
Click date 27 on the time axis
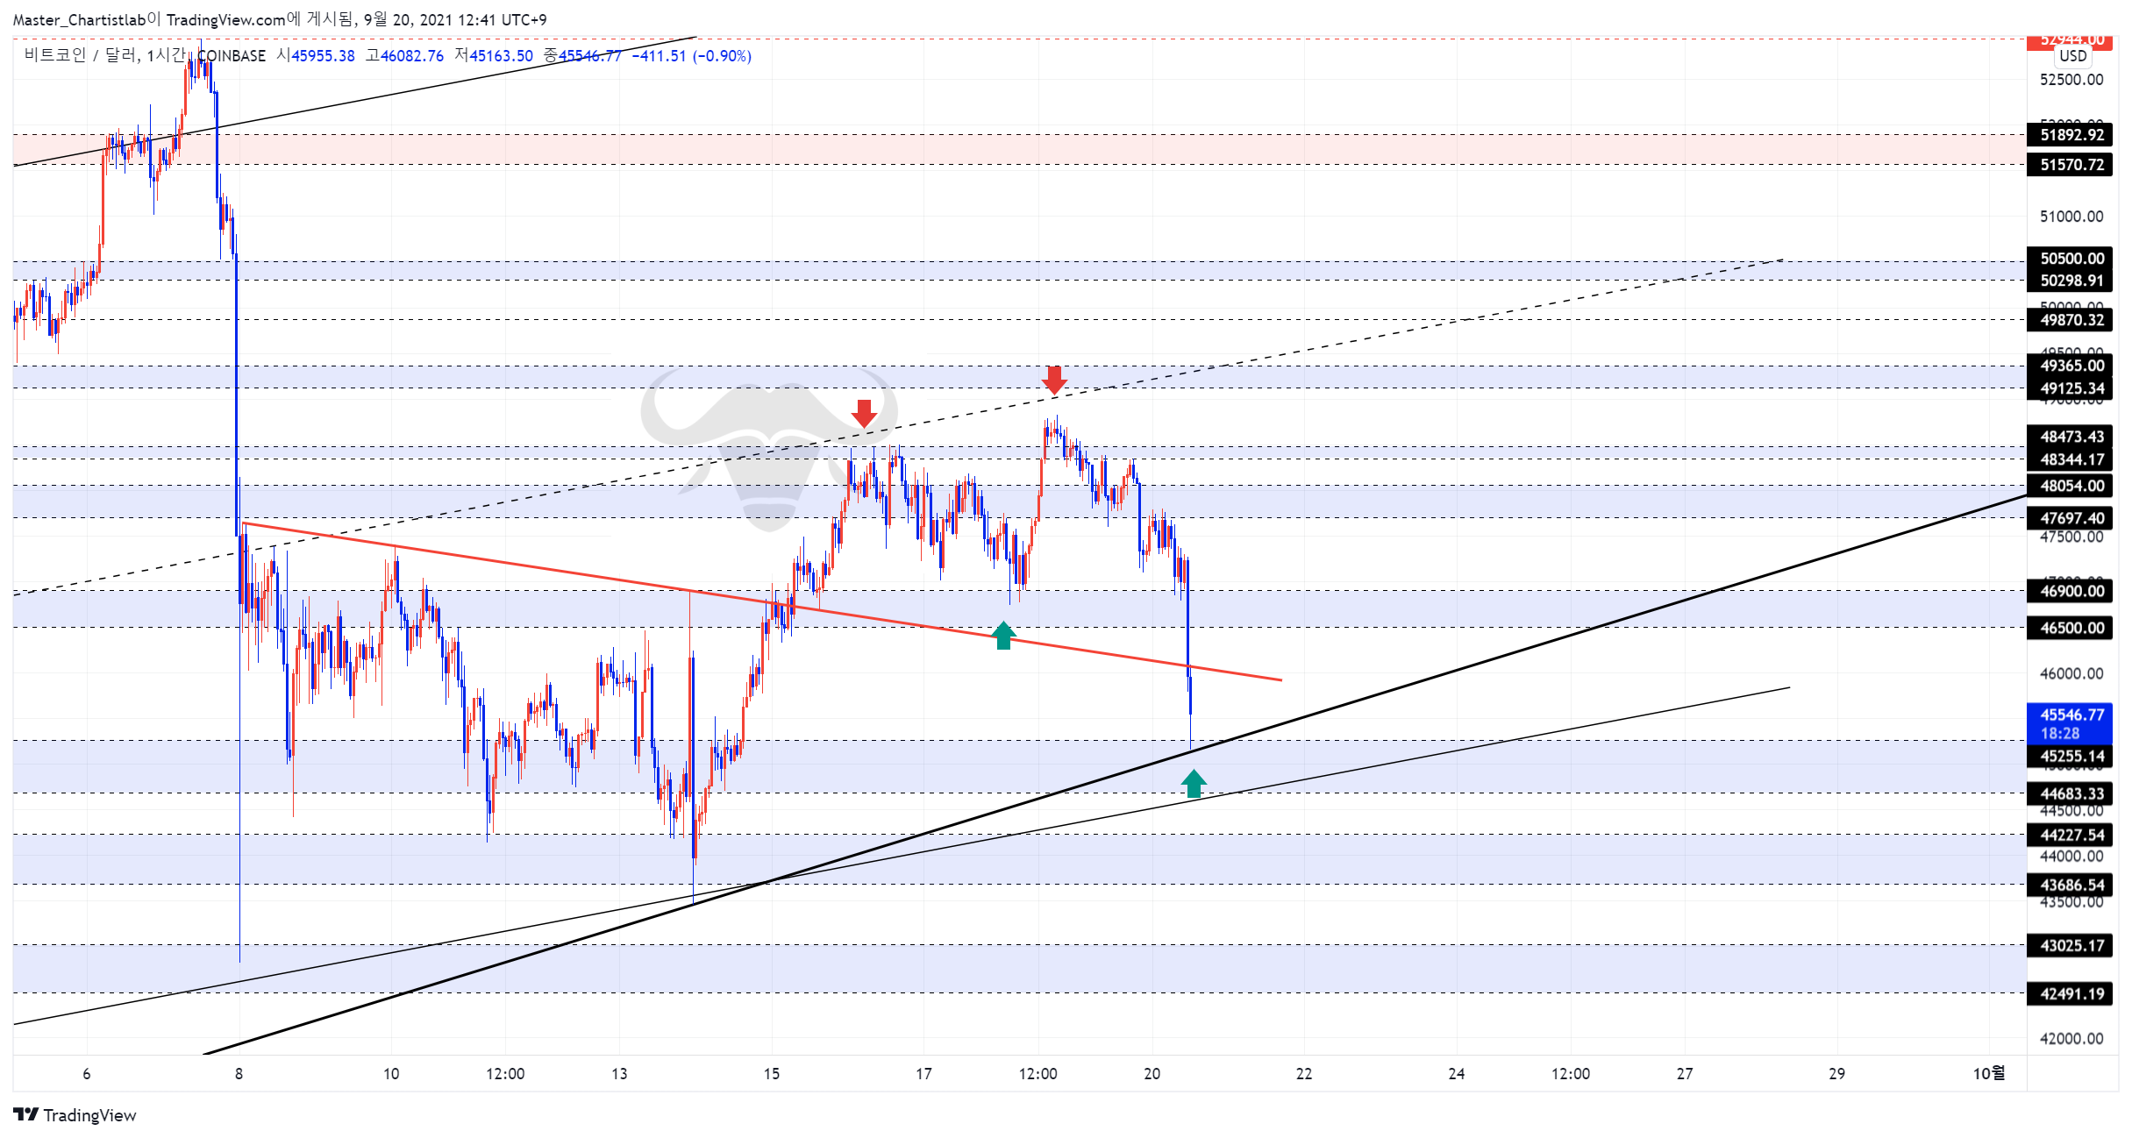[1684, 1073]
